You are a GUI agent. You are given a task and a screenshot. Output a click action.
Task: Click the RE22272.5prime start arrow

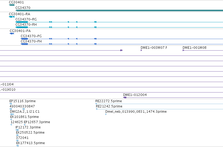96,104
